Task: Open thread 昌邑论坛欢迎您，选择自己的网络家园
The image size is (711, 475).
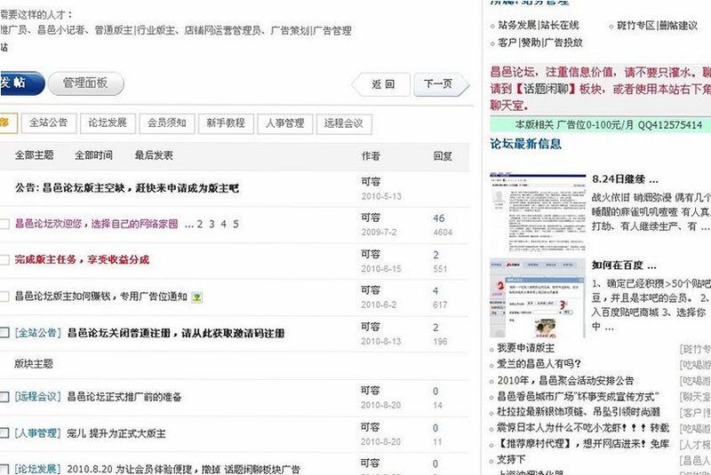Action: coord(97,224)
